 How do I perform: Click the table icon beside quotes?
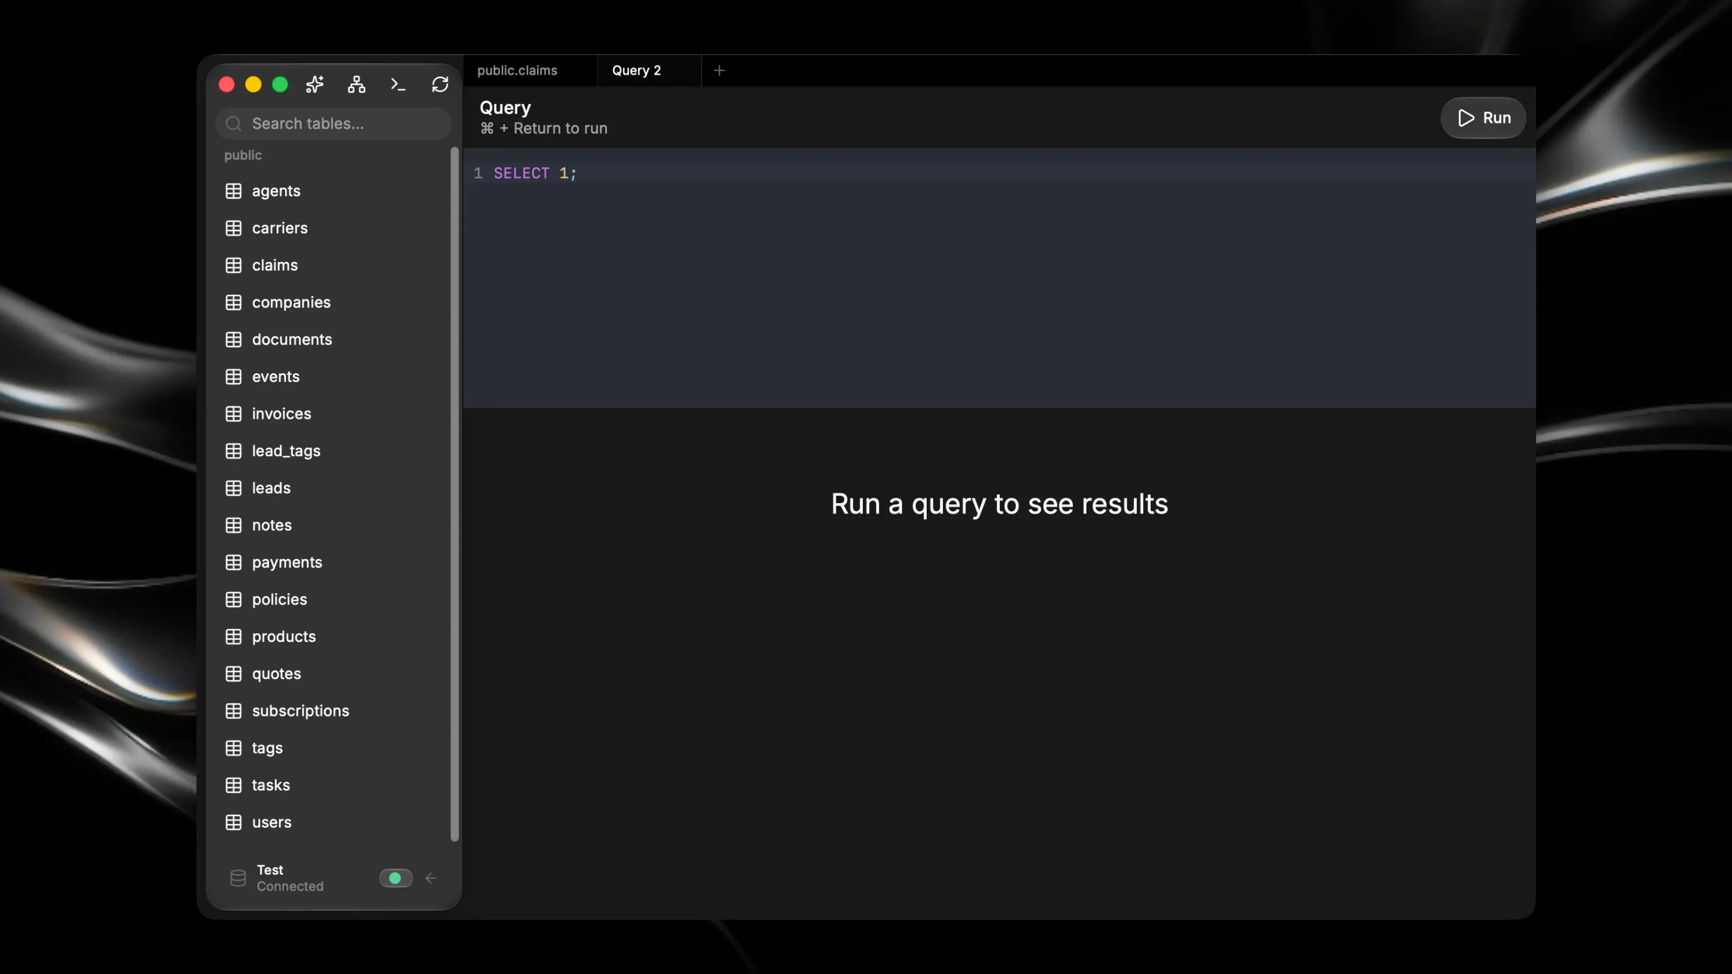[x=233, y=674]
